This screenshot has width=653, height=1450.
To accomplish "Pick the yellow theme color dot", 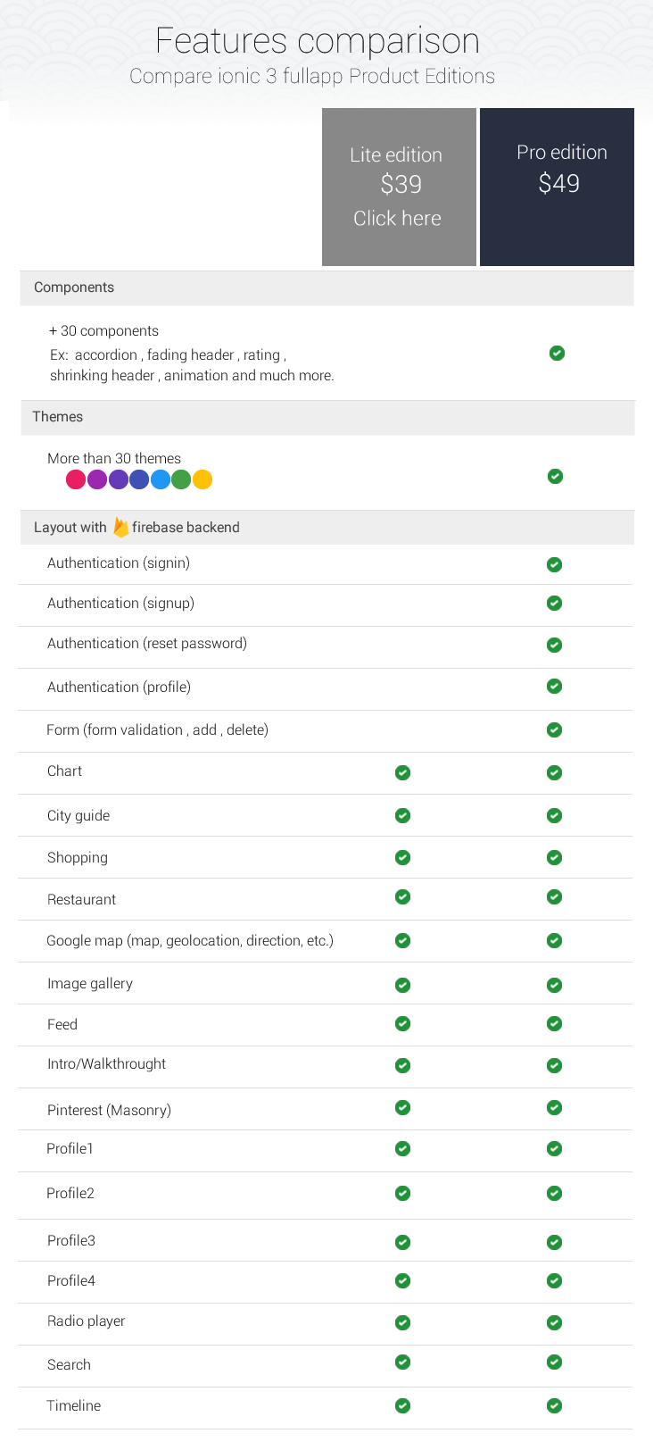I will 203,479.
